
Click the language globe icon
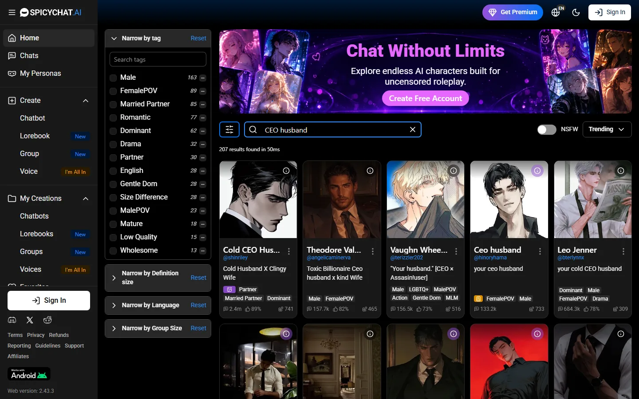(x=556, y=12)
